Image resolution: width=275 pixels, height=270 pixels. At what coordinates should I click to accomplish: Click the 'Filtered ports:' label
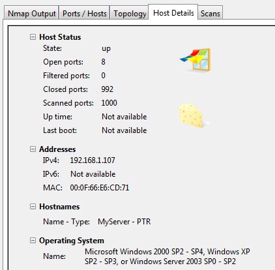coord(66,76)
